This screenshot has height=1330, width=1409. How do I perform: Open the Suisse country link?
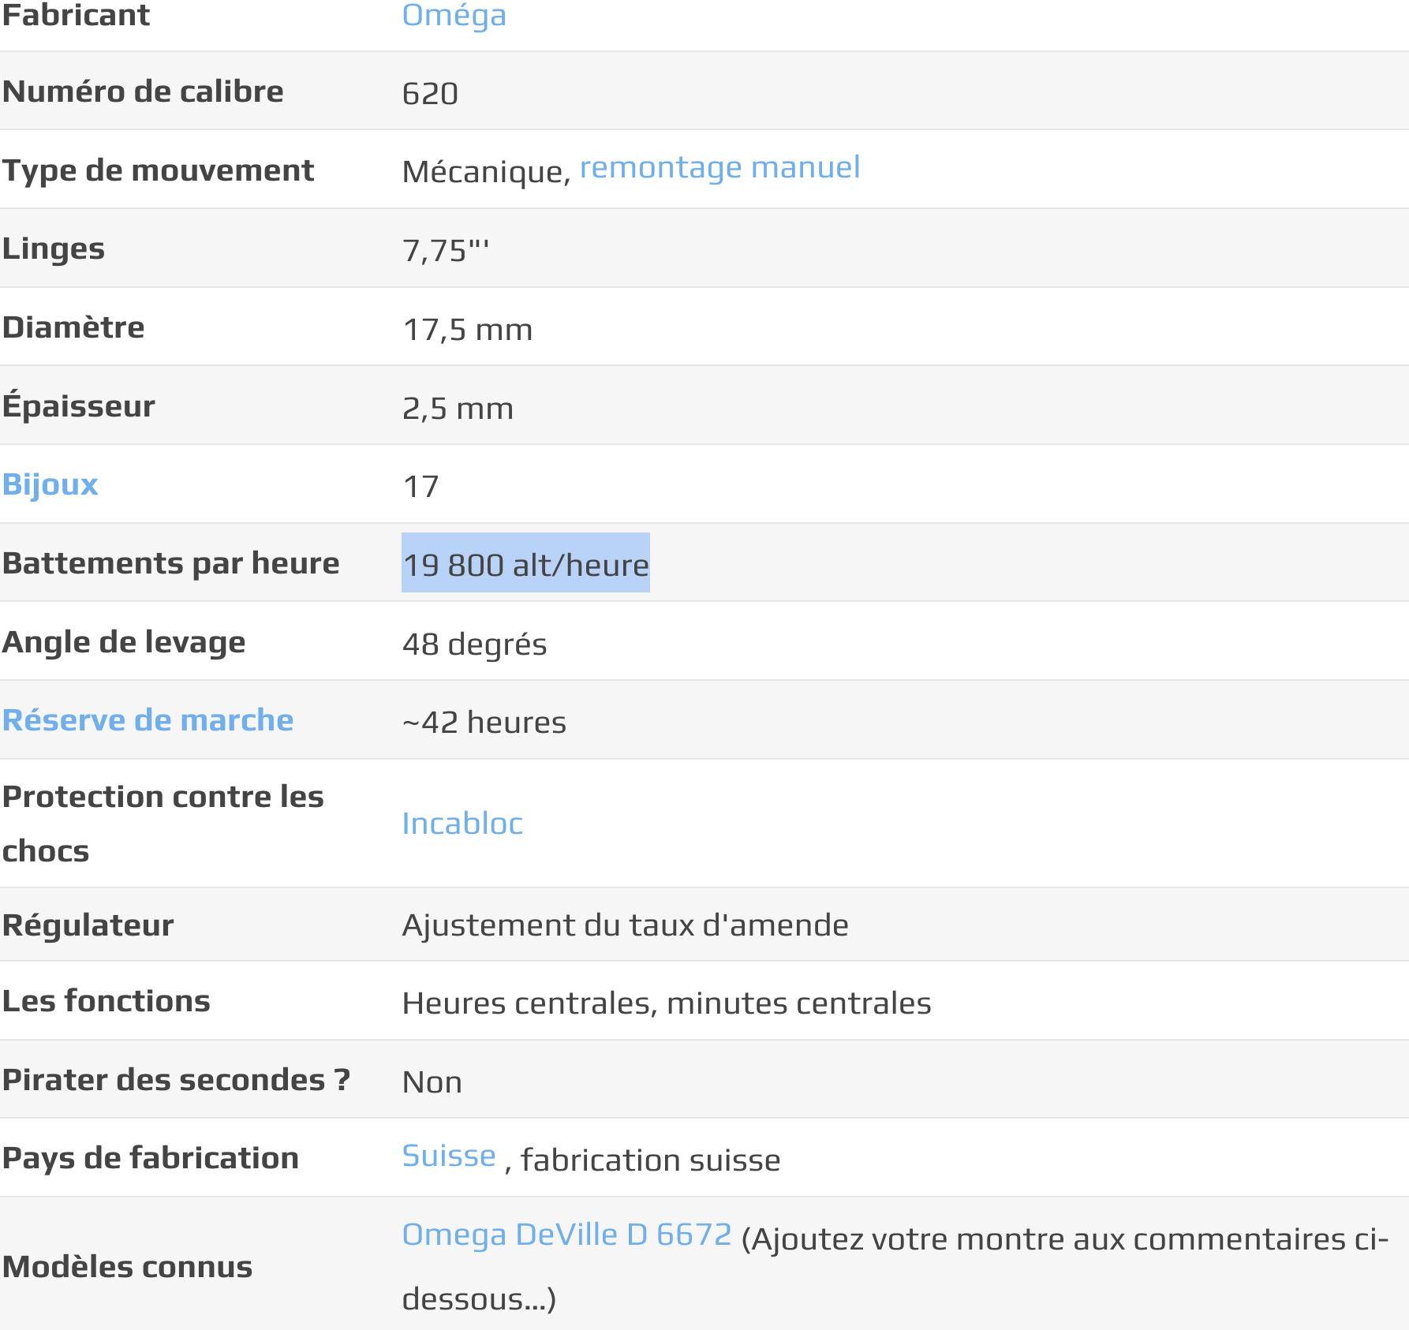pyautogui.click(x=449, y=1156)
